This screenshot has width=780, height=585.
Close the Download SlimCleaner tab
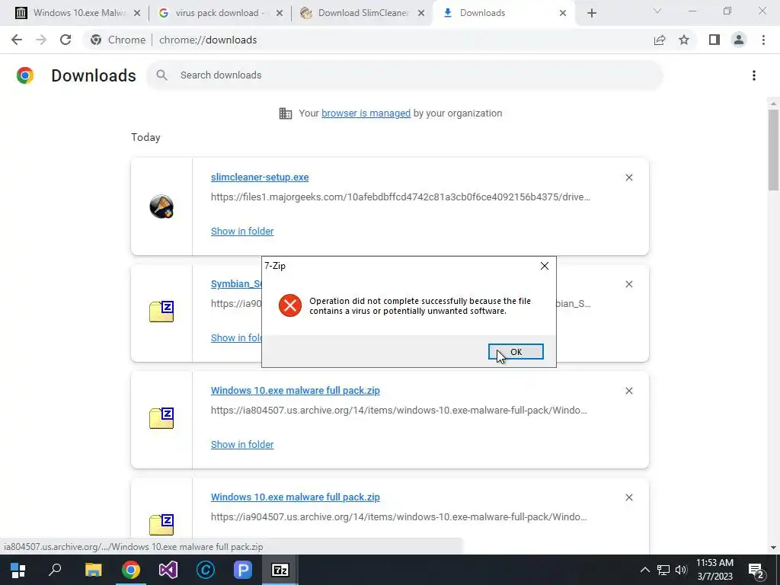pyautogui.click(x=421, y=13)
